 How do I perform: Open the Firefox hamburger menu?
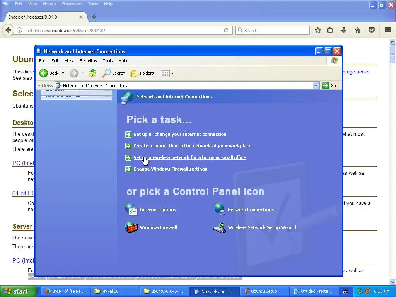click(x=388, y=30)
